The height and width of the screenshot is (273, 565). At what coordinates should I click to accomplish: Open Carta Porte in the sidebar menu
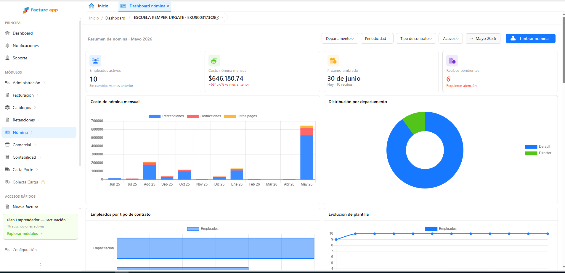[39, 170]
